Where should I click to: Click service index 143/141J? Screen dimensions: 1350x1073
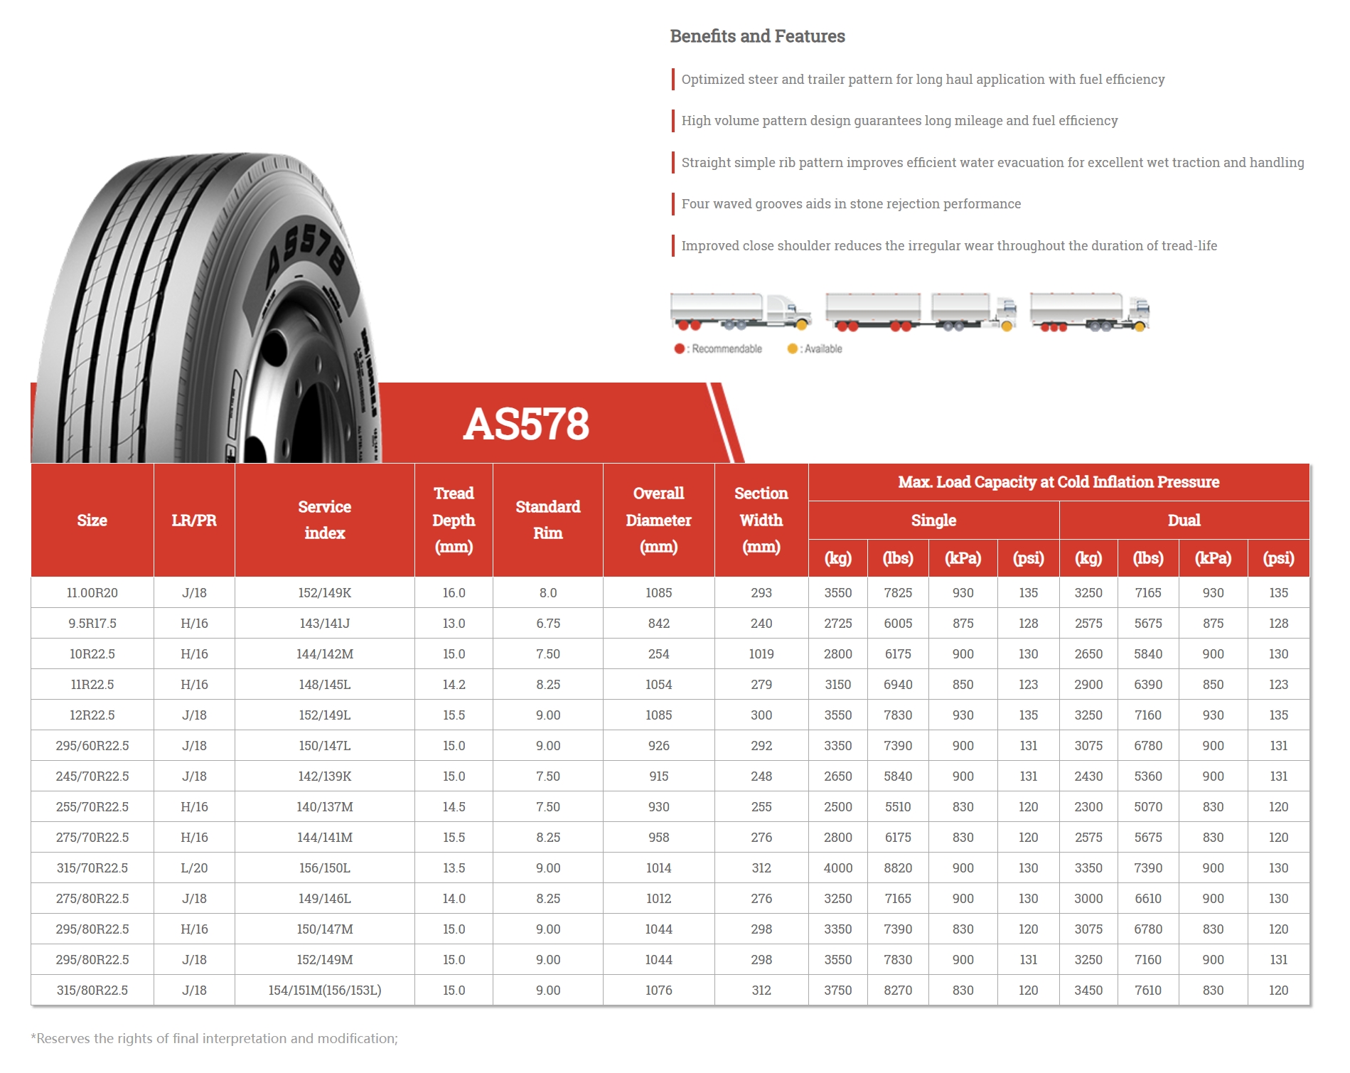click(325, 623)
